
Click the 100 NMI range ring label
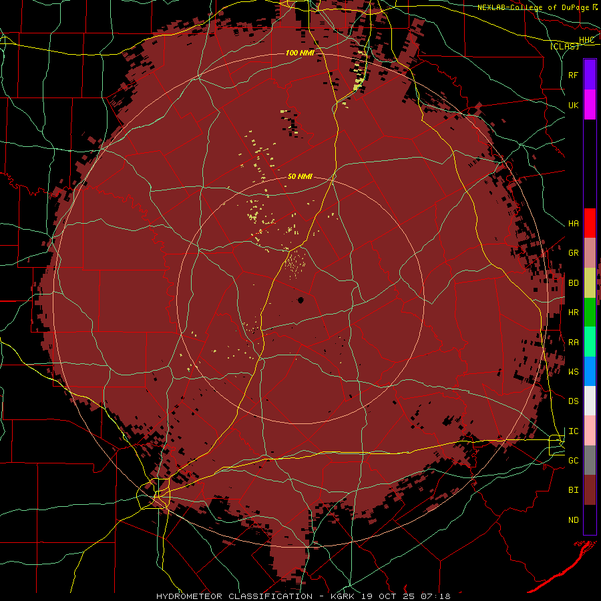coord(299,53)
